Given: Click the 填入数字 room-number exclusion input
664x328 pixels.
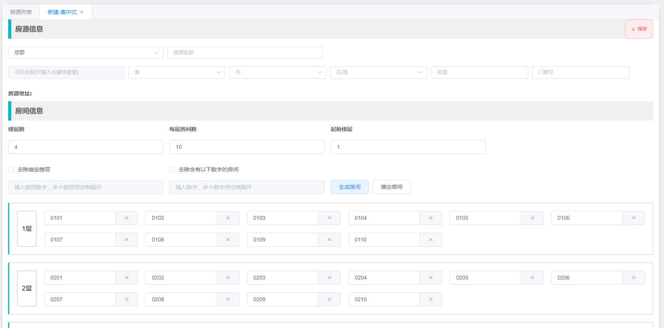Looking at the screenshot, I should 247,187.
